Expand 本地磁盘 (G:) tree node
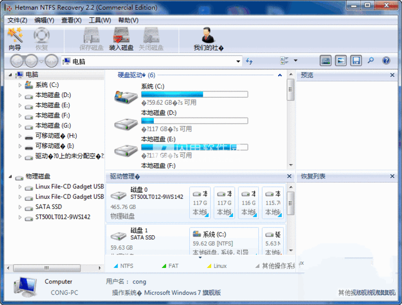402x305 pixels. (x=20, y=126)
